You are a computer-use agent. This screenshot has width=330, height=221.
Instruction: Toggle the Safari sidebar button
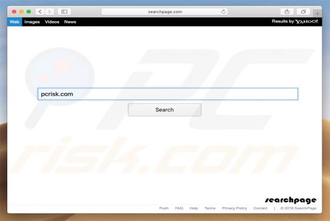[x=64, y=12]
